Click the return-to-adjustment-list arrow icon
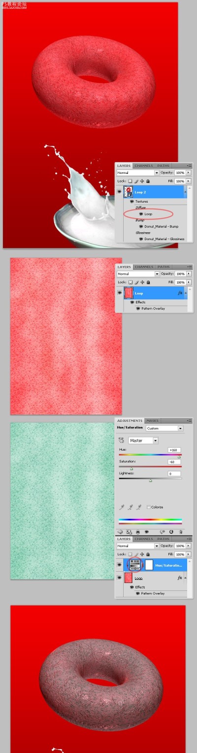This screenshot has width=197, height=753. coord(120,532)
